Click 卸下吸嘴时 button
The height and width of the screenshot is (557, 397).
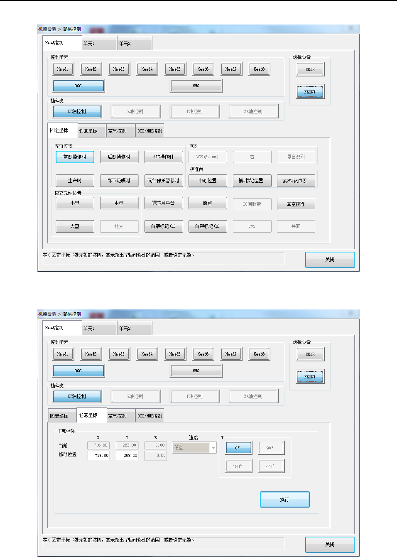(119, 181)
